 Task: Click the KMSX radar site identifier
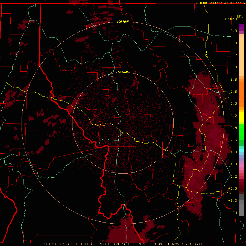[x=157, y=244]
